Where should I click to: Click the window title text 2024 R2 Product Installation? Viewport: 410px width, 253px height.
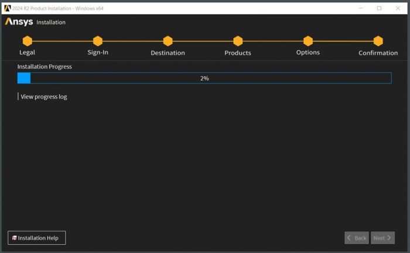point(58,8)
